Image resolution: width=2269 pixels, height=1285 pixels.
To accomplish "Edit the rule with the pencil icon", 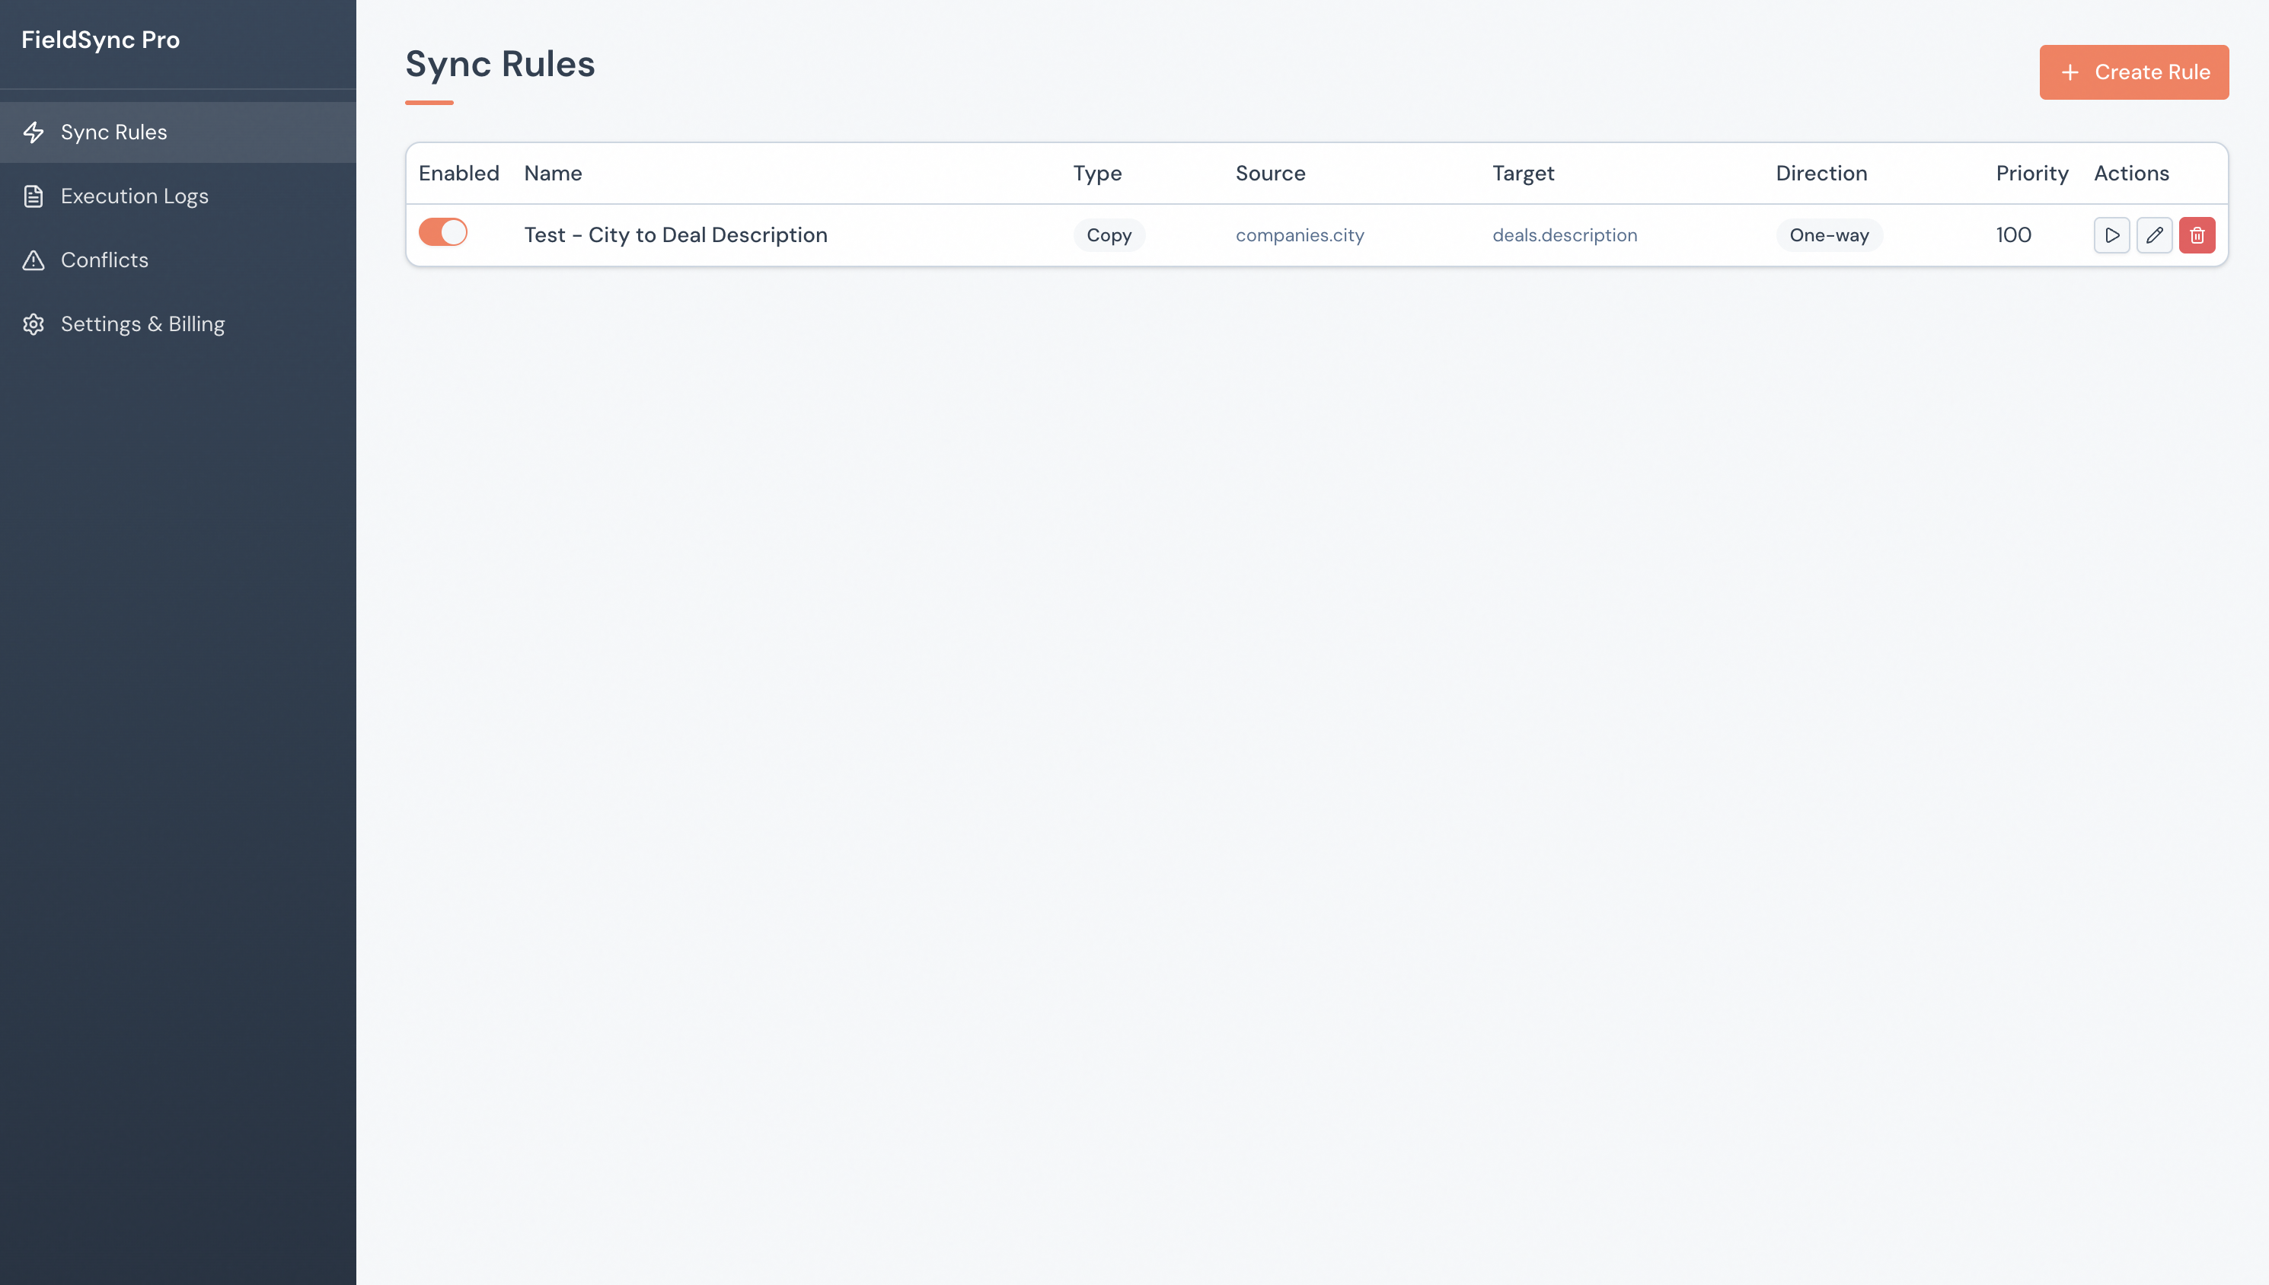I will coord(2155,234).
